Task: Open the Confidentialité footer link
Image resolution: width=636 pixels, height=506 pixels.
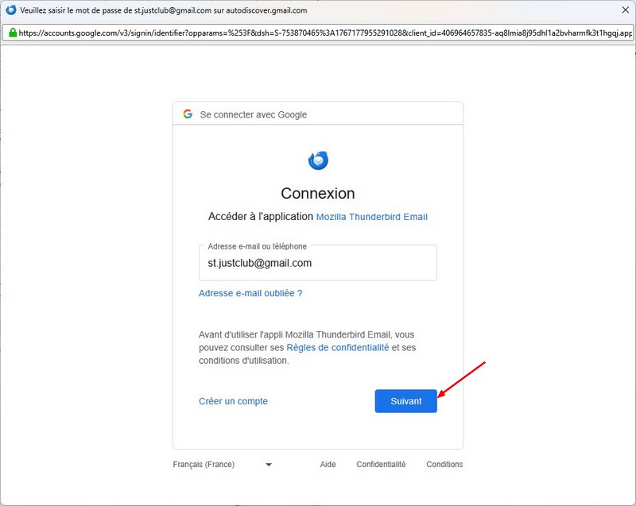Action: pos(381,465)
